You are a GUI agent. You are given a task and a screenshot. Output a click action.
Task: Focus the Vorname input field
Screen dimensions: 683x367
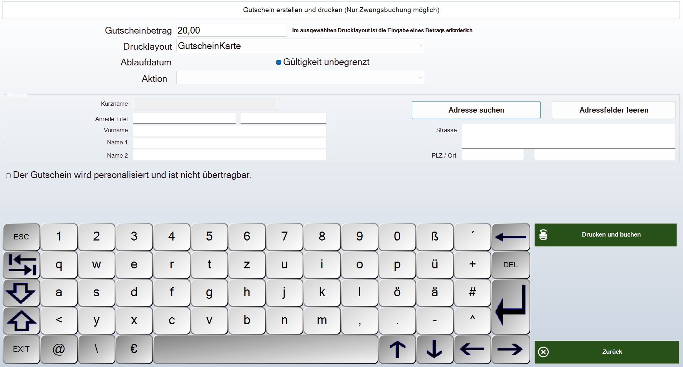[229, 130]
